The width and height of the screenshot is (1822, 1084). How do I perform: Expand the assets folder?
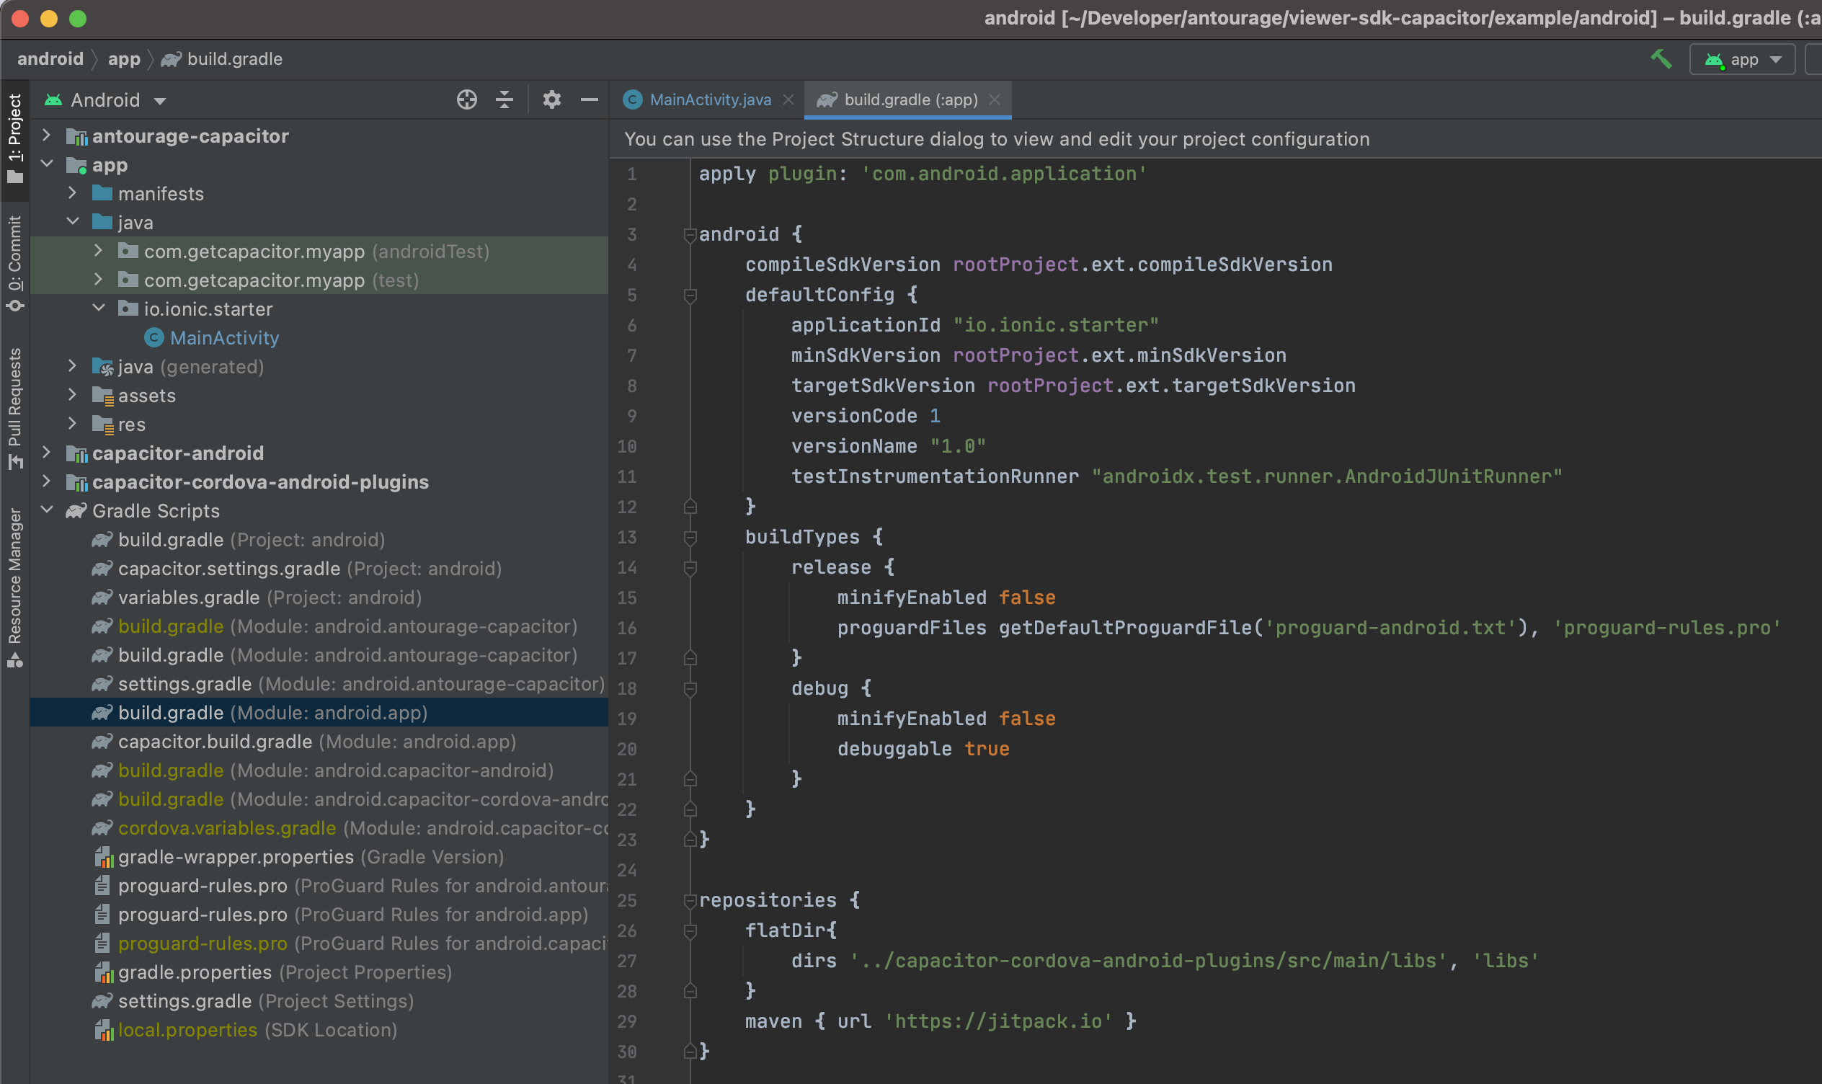pyautogui.click(x=72, y=394)
